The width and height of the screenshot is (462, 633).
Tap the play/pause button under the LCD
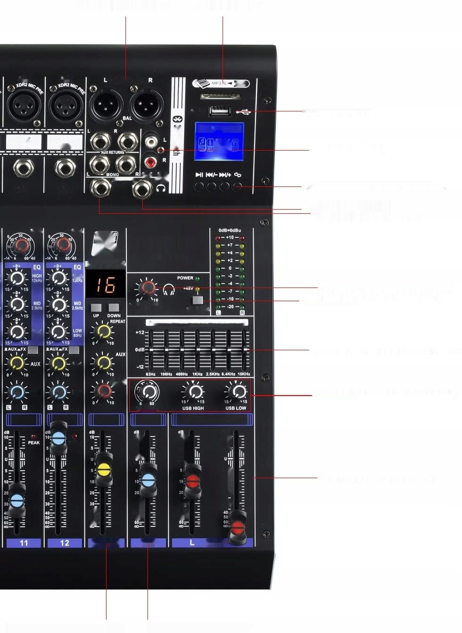pos(199,186)
